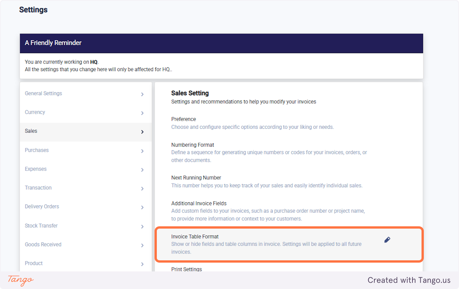Go to Expenses settings

click(86, 169)
